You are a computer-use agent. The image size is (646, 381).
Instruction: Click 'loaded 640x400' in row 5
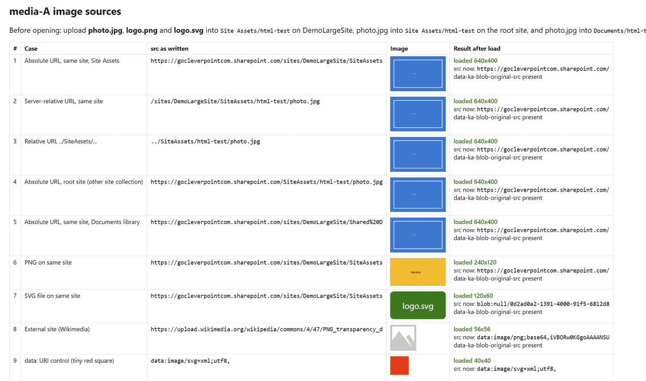[x=475, y=222]
